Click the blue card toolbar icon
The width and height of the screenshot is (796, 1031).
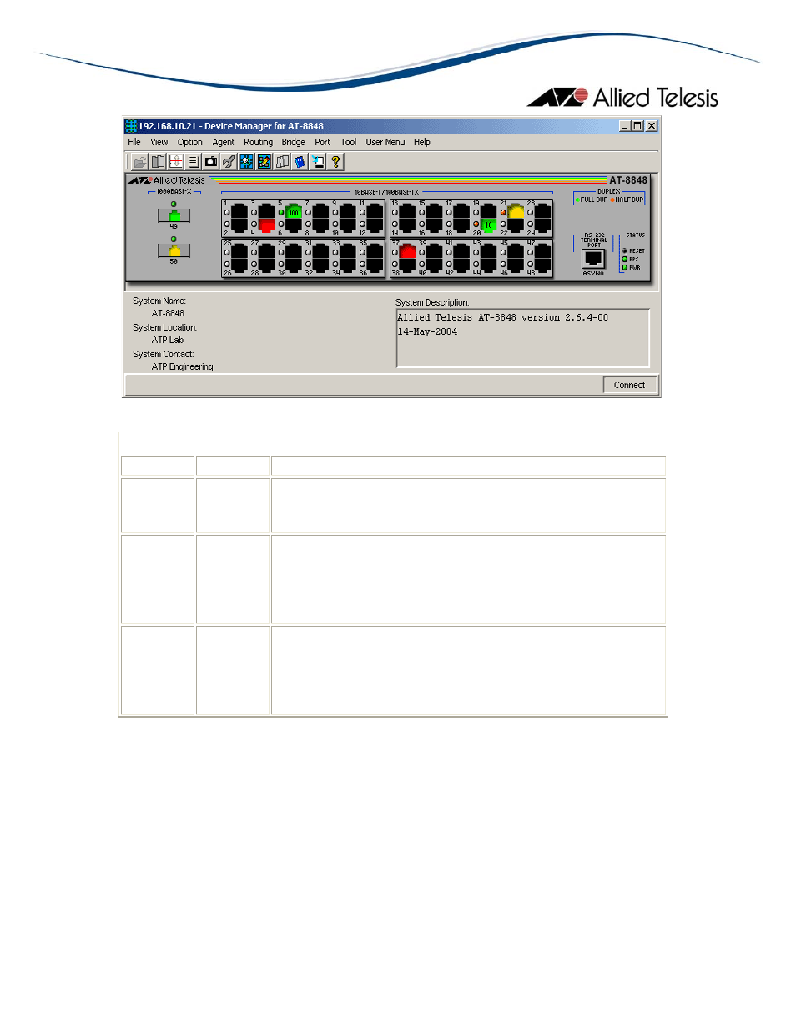point(300,162)
